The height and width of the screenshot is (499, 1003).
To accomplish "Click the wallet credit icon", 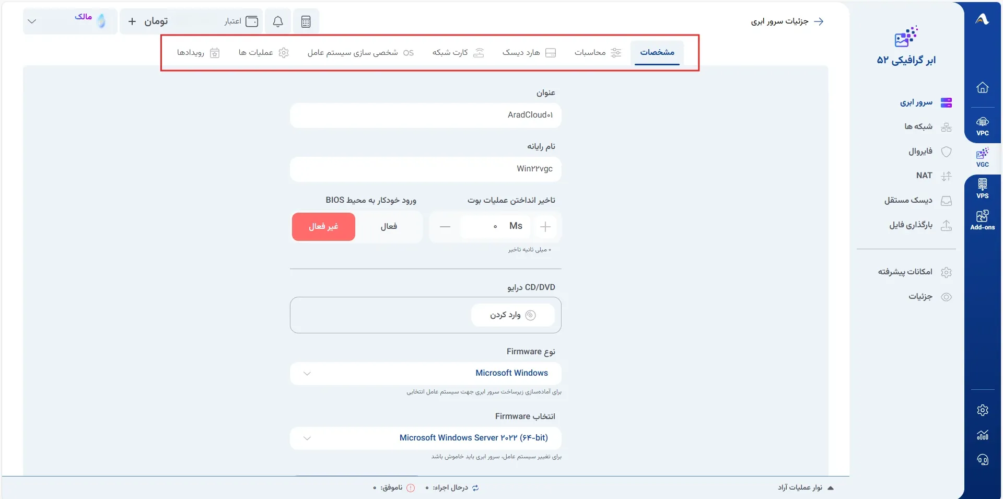I will pyautogui.click(x=252, y=21).
